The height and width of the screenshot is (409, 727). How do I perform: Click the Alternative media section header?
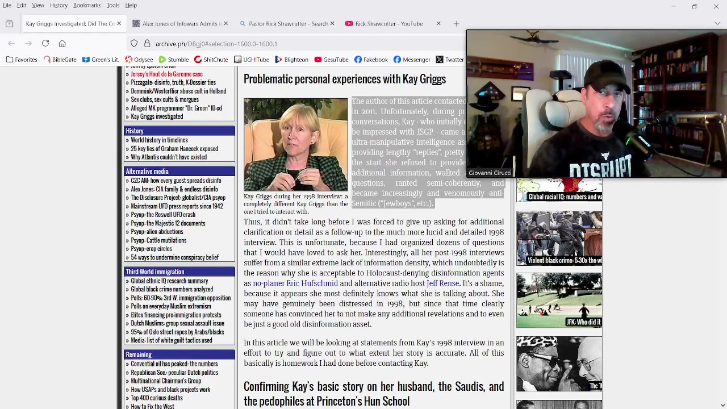click(x=179, y=172)
